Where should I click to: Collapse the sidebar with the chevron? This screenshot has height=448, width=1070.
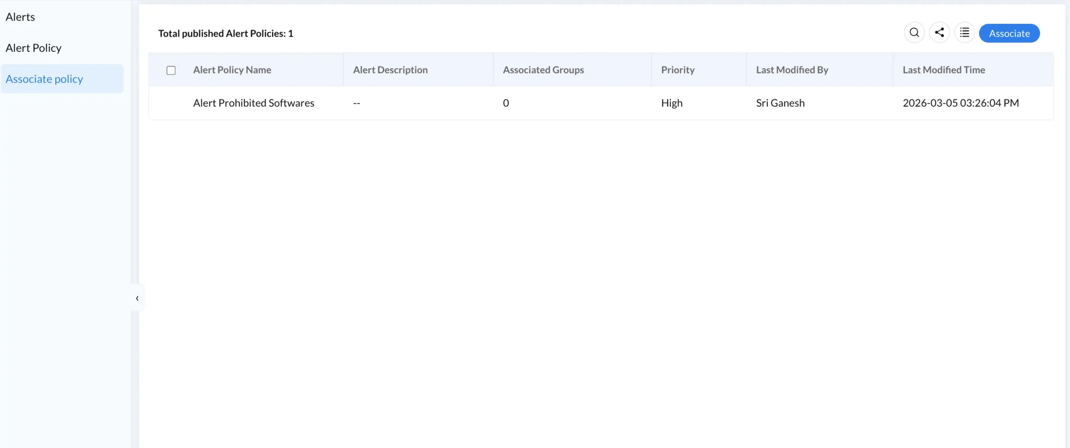[x=137, y=298]
